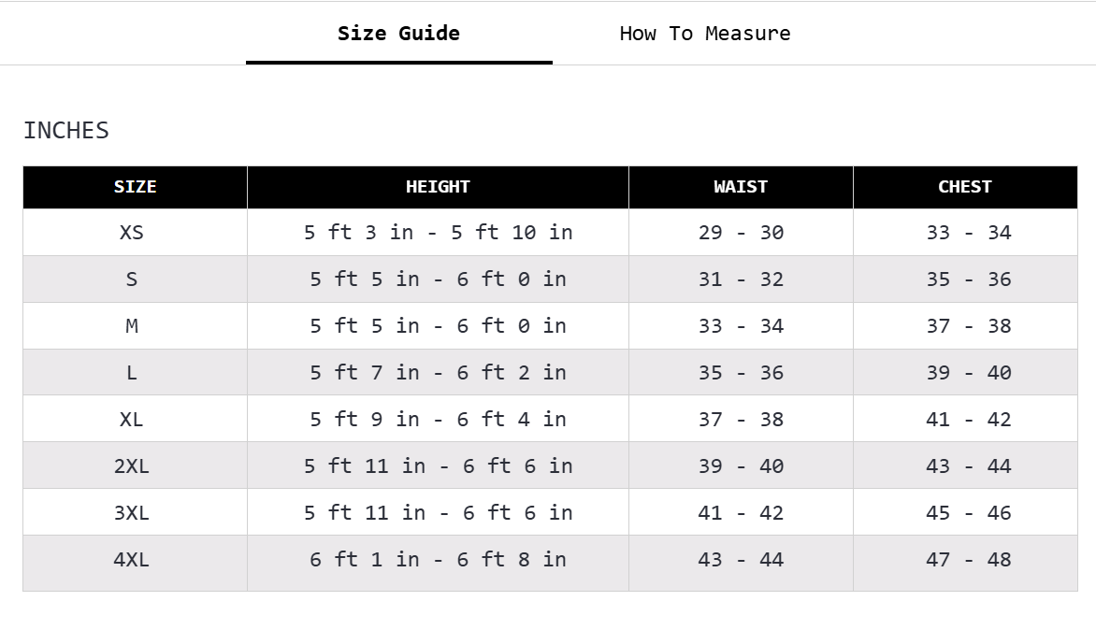Select the 4XL size cell

point(132,560)
